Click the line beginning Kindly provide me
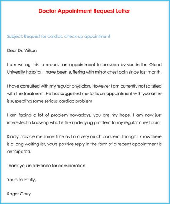This screenshot has width=170, height=204. tap(84, 136)
